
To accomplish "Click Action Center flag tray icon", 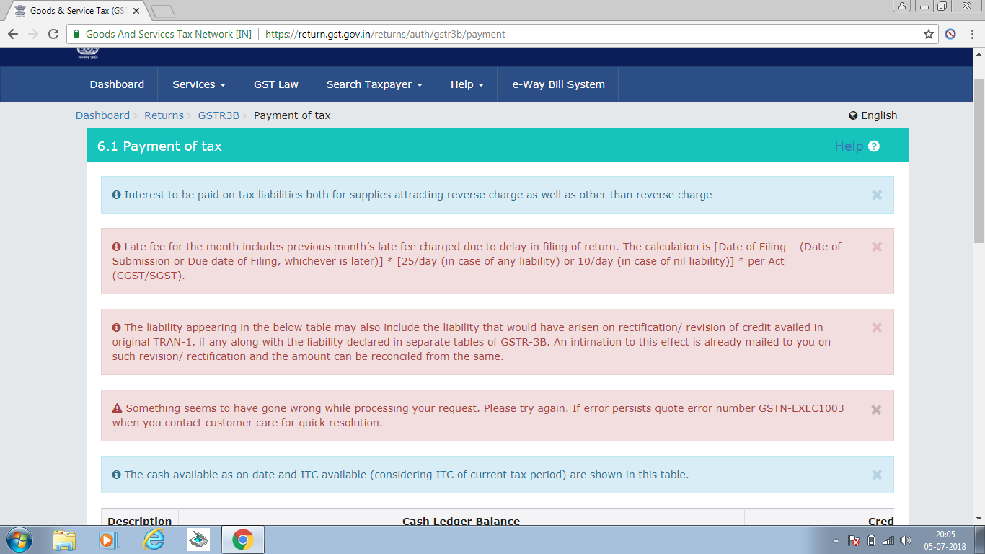I will [854, 540].
